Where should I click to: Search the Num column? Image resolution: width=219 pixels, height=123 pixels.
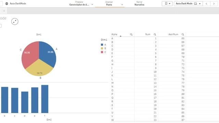(x=155, y=35)
